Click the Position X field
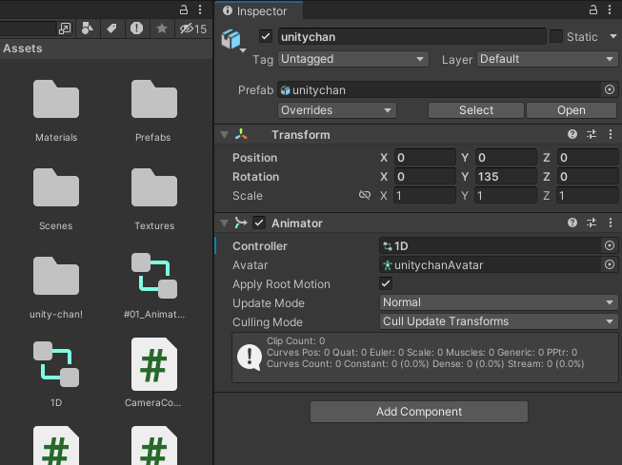Screen dimensions: 622x465 coord(425,158)
